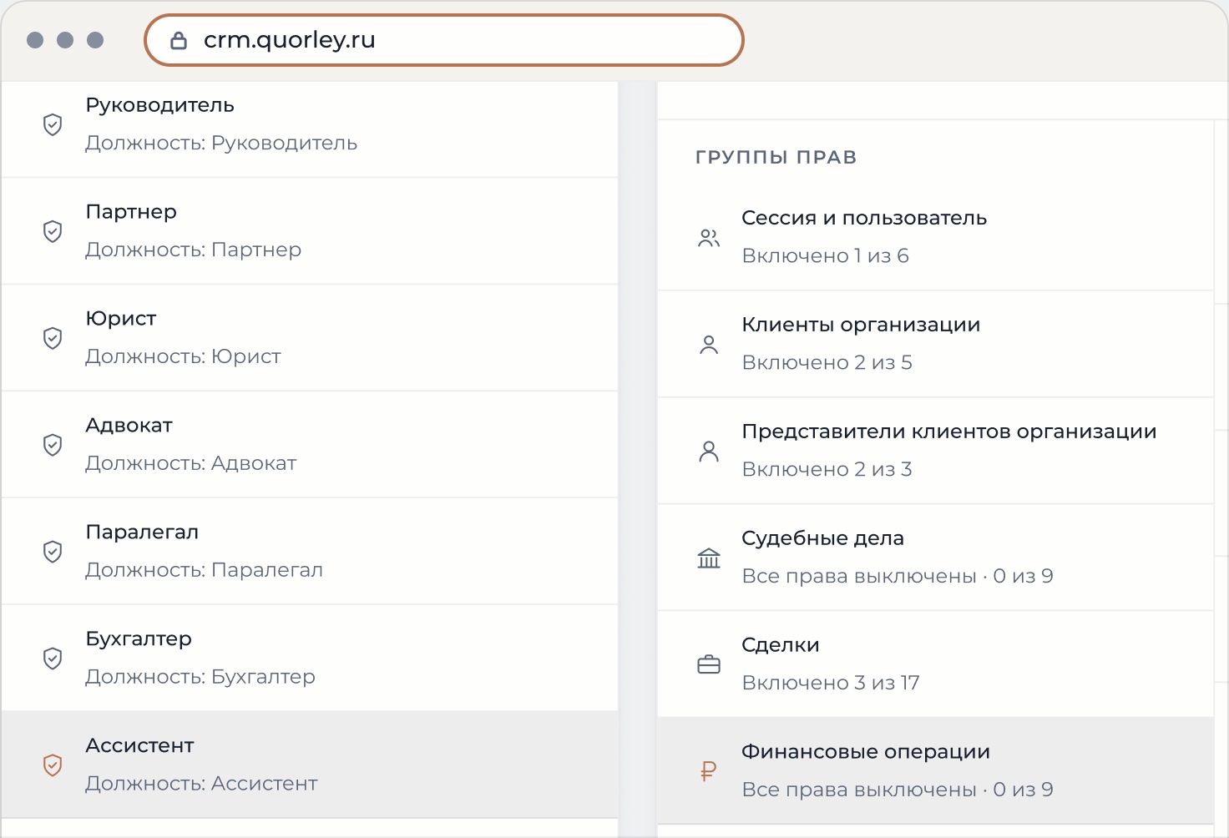Click the text Должность: Адвокат
This screenshot has height=838, width=1229.
click(191, 463)
